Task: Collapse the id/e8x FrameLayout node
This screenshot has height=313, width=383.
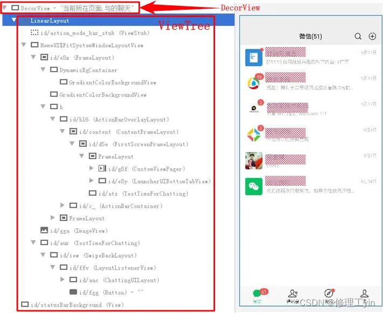Action: (x=33, y=57)
